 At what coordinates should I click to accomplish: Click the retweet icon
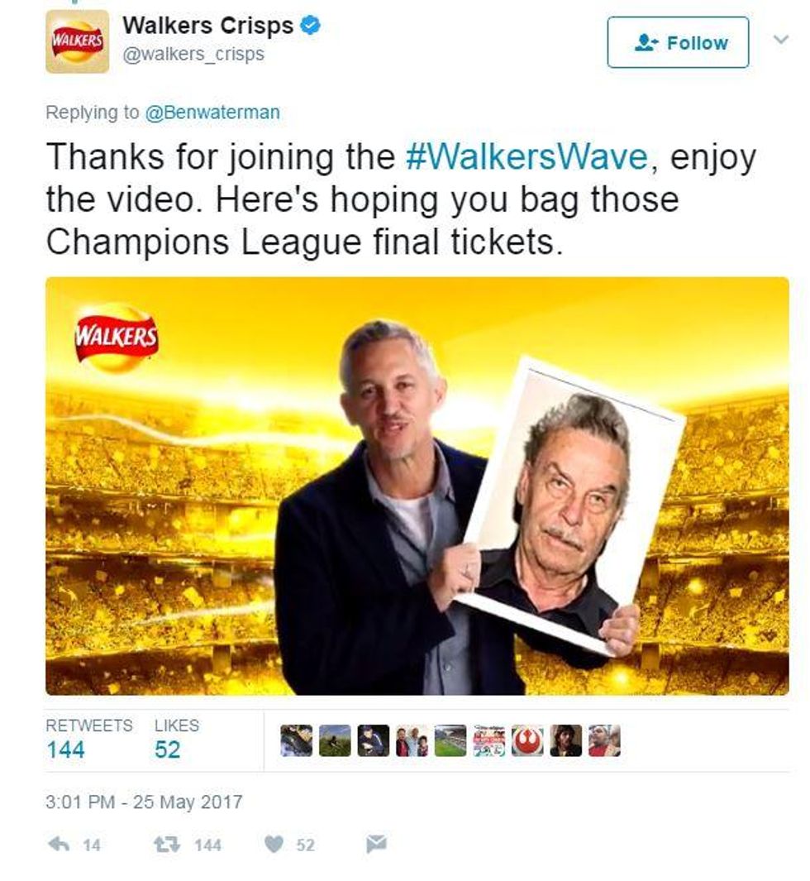point(166,844)
